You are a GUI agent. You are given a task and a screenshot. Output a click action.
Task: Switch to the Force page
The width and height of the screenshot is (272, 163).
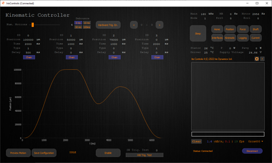click(x=243, y=29)
